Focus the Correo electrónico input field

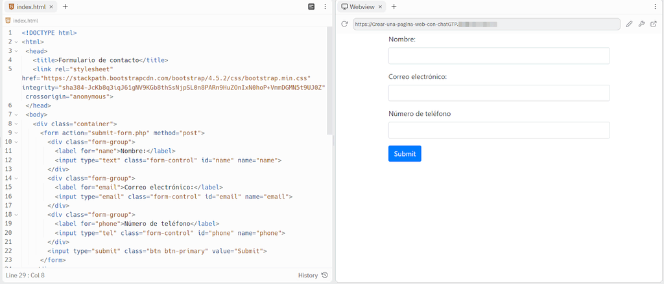click(499, 93)
